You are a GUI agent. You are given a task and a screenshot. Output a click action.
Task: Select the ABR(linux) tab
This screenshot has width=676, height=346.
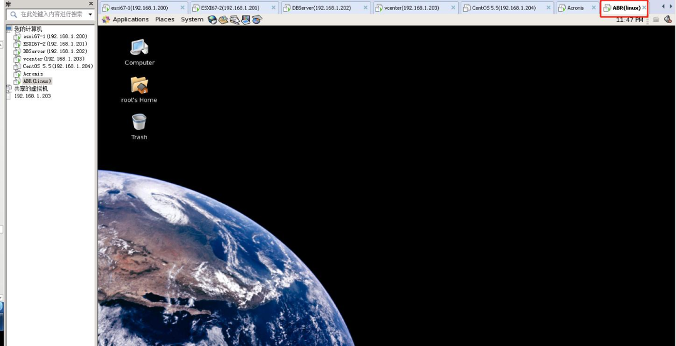coord(624,7)
